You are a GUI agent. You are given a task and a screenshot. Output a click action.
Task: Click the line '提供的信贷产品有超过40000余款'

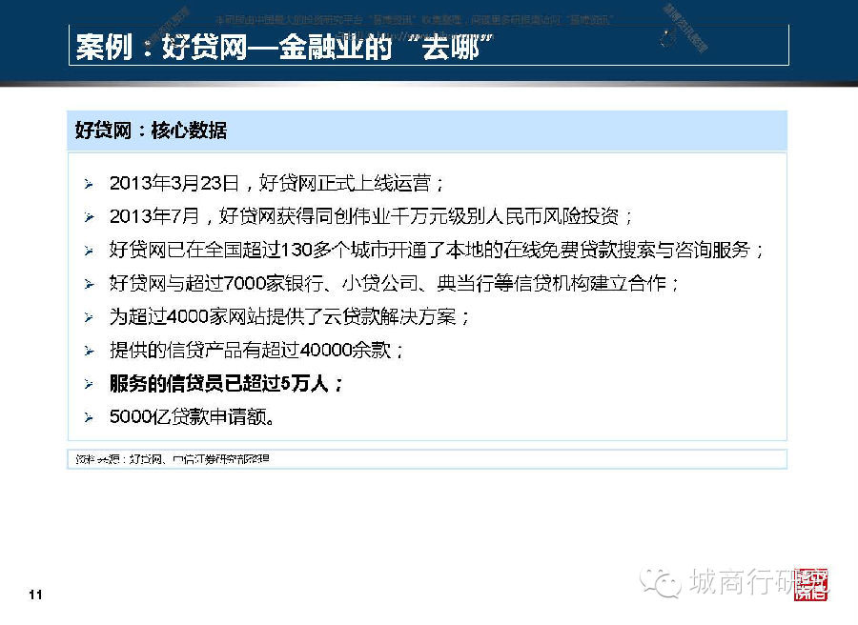(256, 350)
